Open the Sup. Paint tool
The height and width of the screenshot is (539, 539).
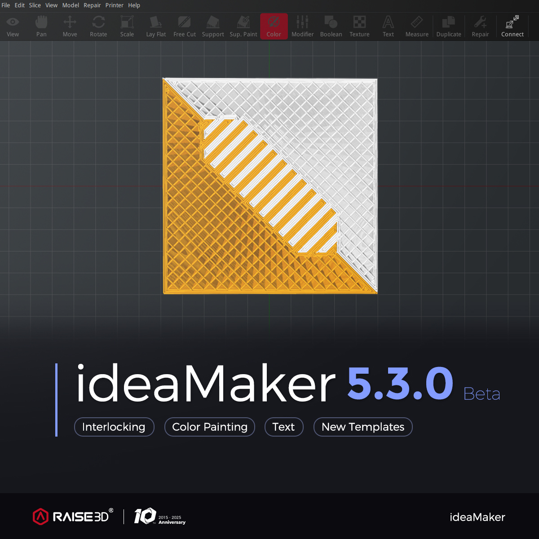tap(243, 27)
